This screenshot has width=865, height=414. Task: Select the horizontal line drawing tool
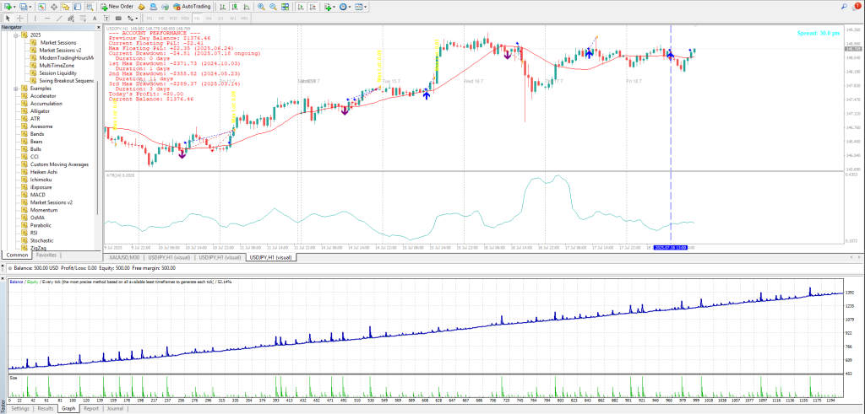point(47,17)
